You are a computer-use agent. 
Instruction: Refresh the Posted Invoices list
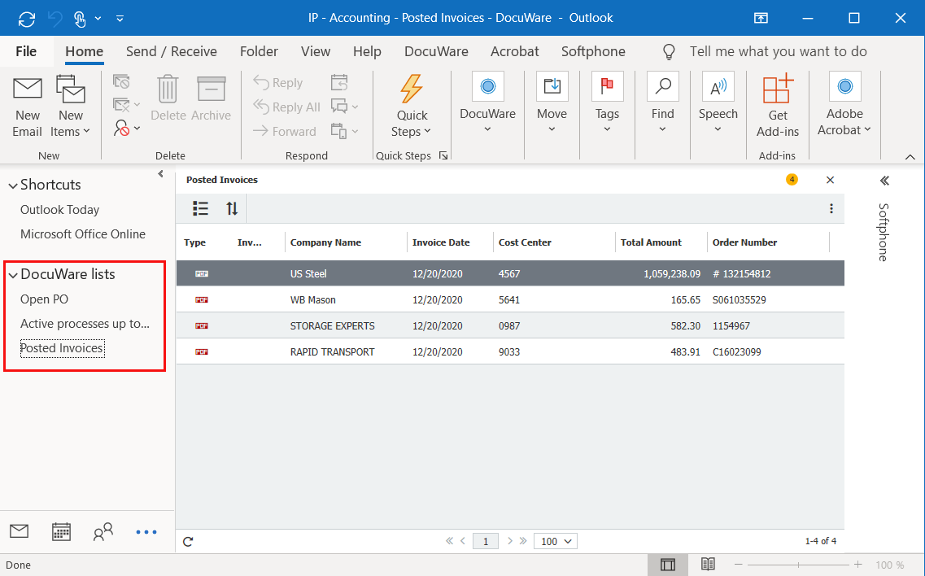click(188, 541)
